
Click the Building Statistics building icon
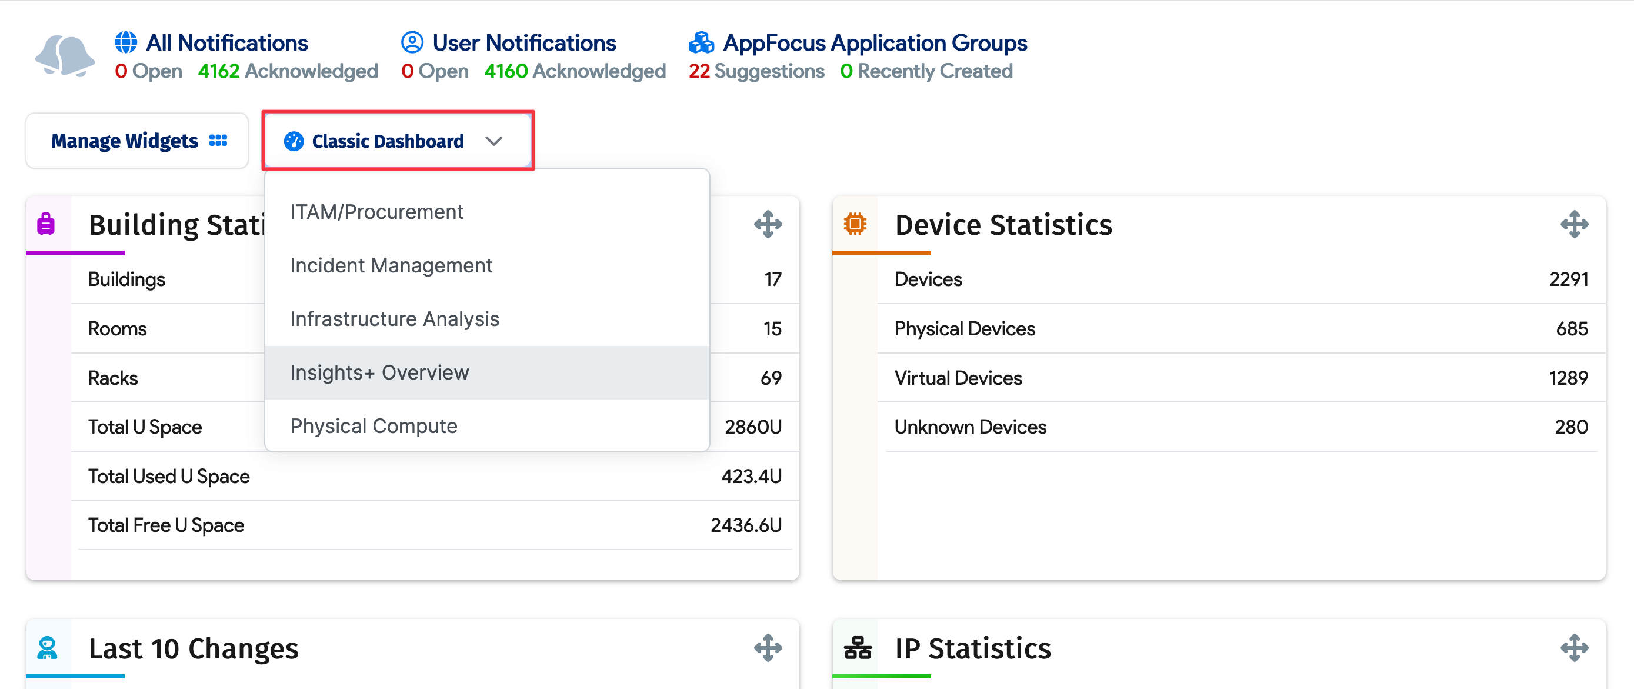pyautogui.click(x=46, y=224)
